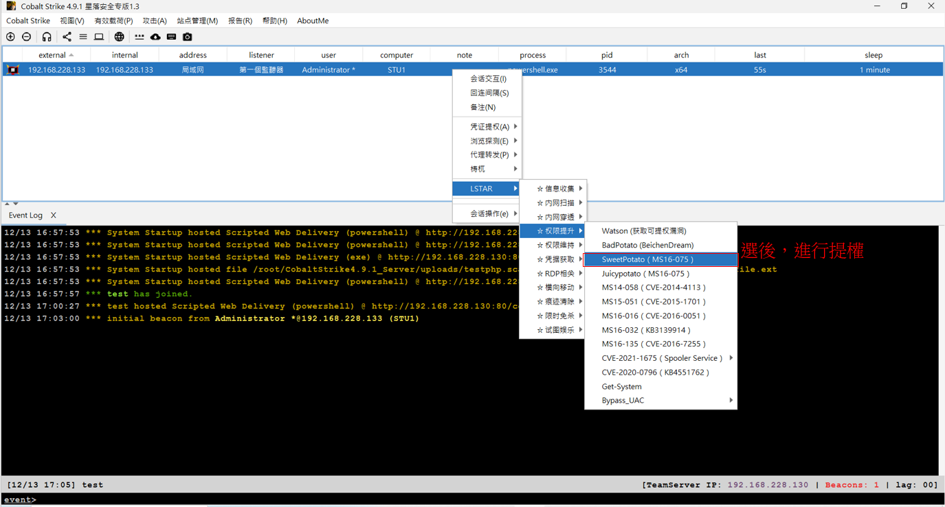
Task: Choose 会话交互(I) in the context menu
Action: [x=487, y=79]
